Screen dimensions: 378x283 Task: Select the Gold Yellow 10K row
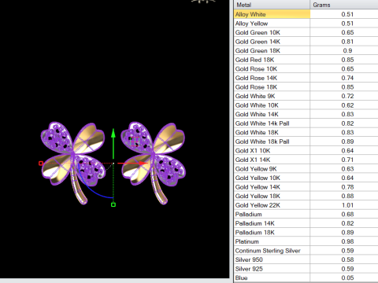pos(306,178)
